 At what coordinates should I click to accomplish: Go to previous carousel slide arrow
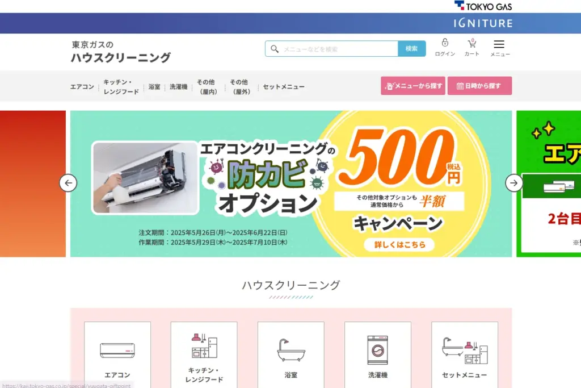[x=68, y=183]
